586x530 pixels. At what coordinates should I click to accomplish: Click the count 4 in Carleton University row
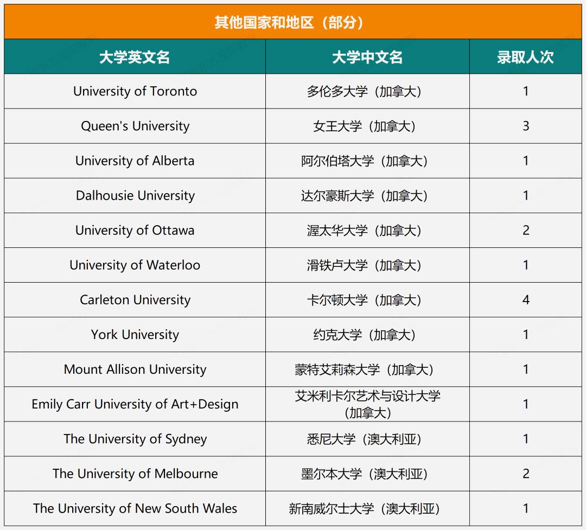pyautogui.click(x=526, y=300)
